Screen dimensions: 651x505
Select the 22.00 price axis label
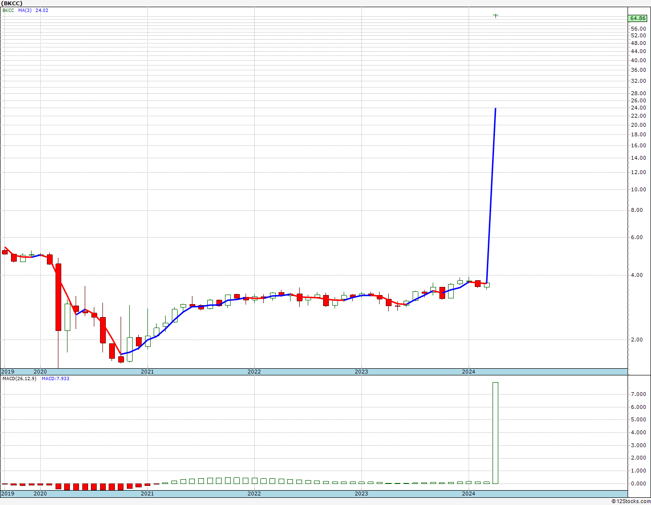click(x=638, y=116)
